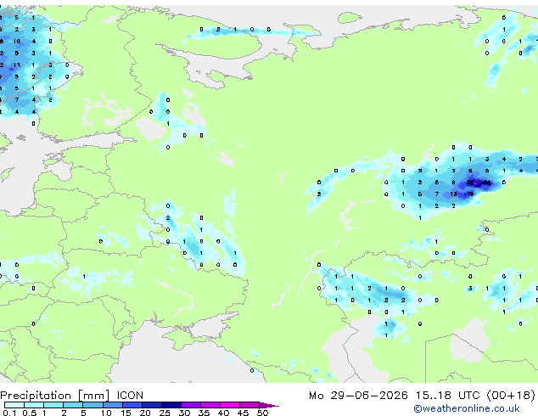Click the 45–50 mm legend color segment
This screenshot has width=538, height=416.
[249, 405]
